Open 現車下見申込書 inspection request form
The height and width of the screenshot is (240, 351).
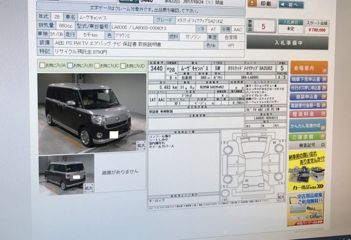(308, 79)
